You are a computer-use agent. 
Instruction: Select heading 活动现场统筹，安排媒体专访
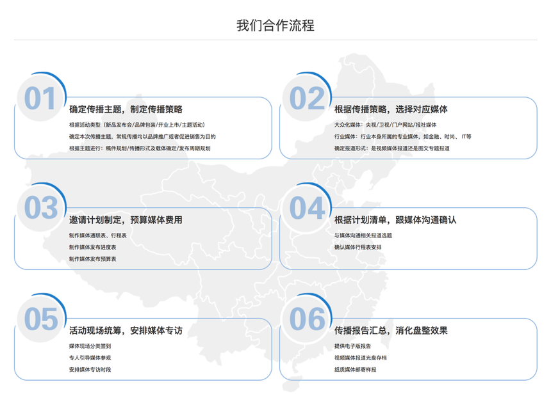coord(126,331)
